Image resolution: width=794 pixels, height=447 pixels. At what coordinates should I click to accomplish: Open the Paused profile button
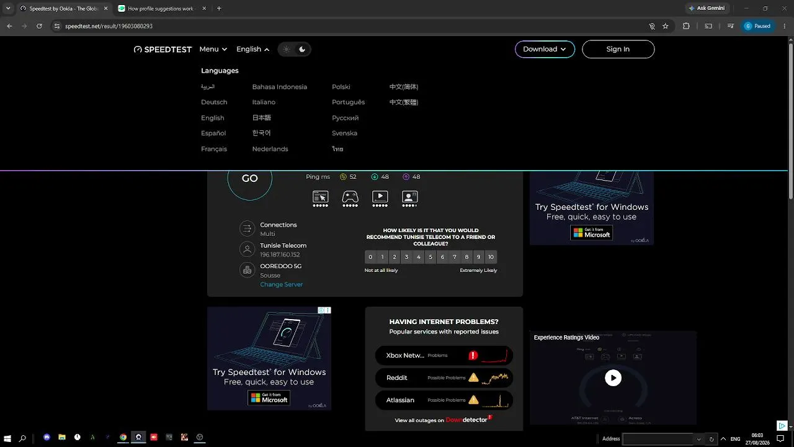(x=758, y=26)
